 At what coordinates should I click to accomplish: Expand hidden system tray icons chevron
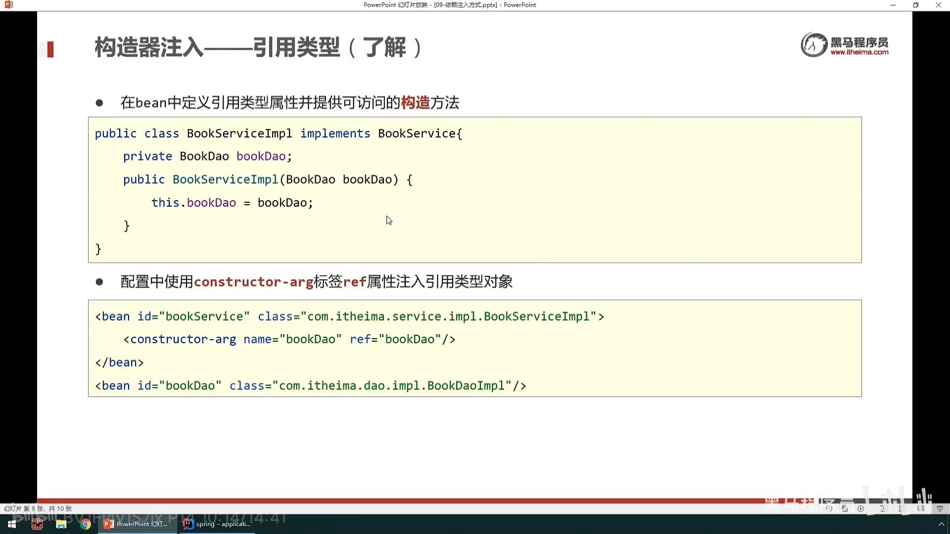tap(941, 524)
